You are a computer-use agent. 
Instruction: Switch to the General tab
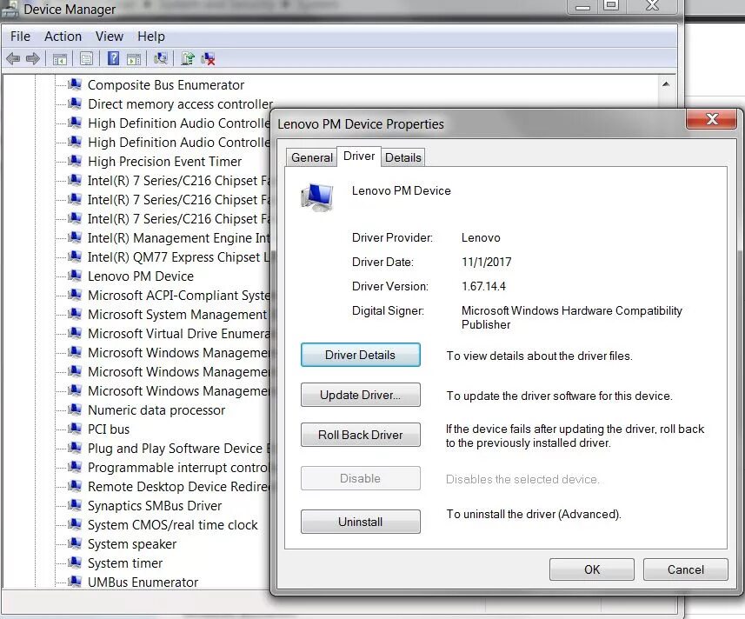[x=312, y=157]
